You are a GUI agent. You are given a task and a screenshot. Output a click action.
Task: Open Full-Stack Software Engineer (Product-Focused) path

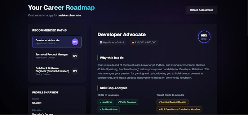[x=57, y=71]
